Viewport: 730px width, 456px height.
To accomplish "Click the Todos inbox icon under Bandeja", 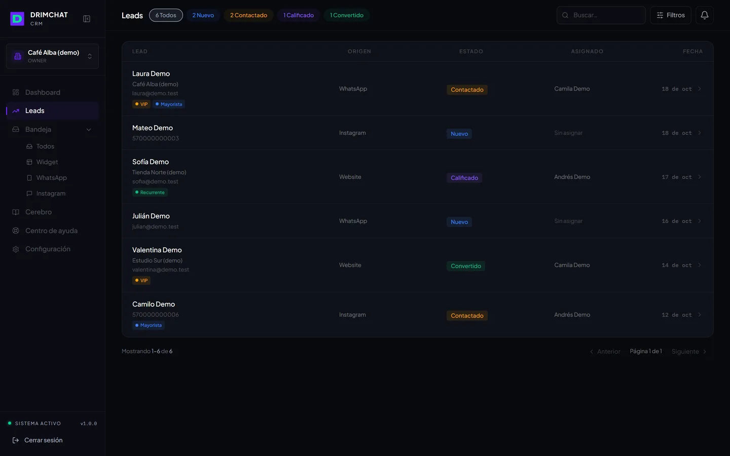I will tap(29, 146).
